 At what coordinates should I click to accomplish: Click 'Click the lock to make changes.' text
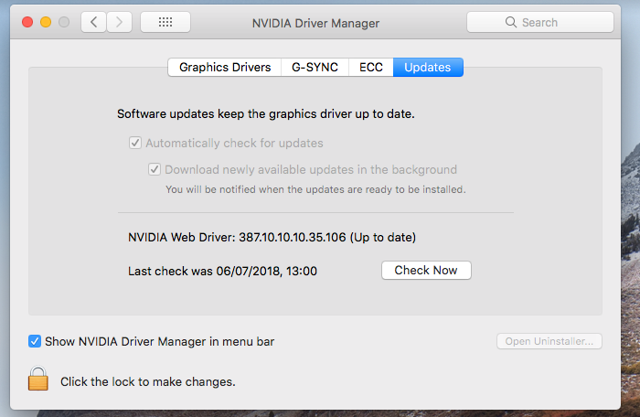(x=148, y=382)
